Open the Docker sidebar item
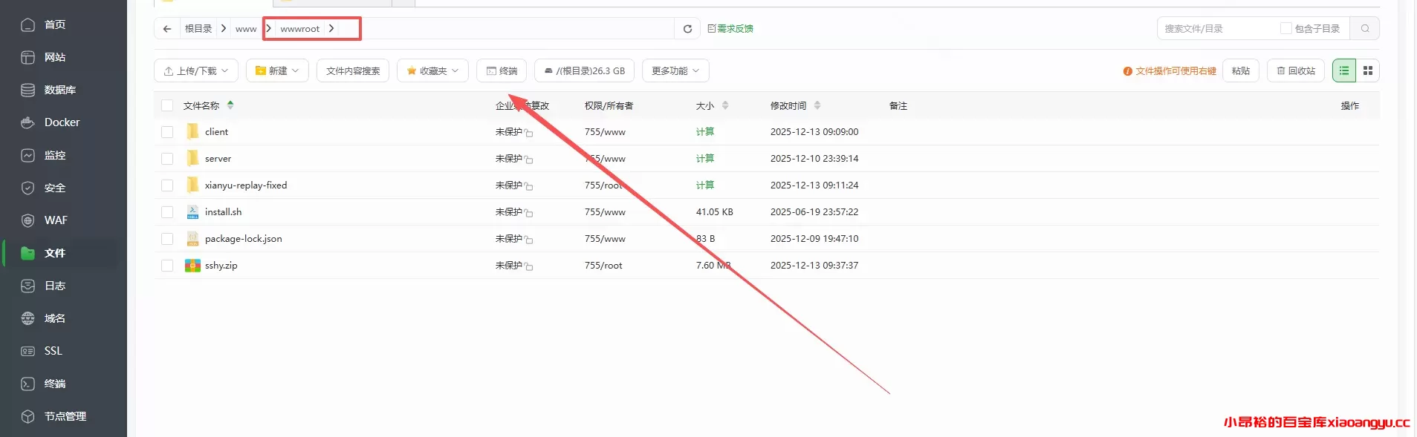 click(62, 122)
